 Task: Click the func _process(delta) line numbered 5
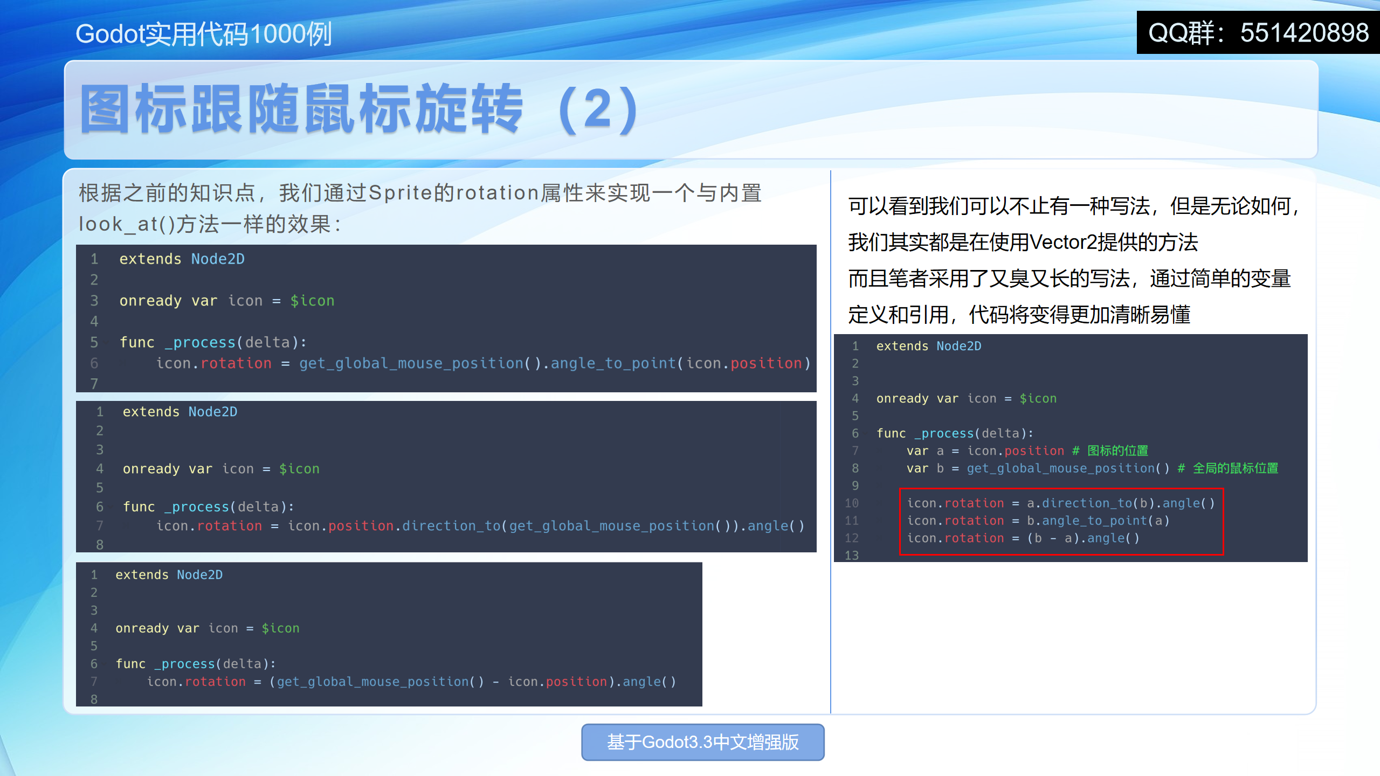point(213,342)
